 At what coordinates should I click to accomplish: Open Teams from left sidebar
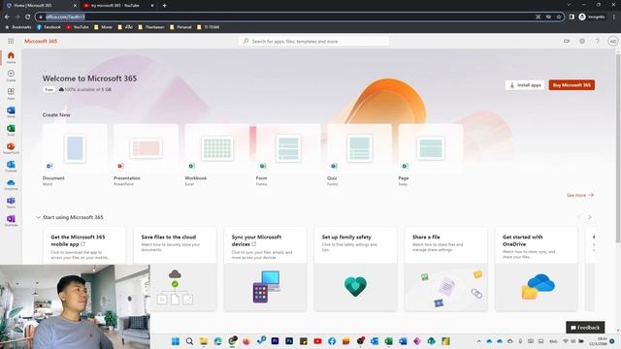click(11, 203)
